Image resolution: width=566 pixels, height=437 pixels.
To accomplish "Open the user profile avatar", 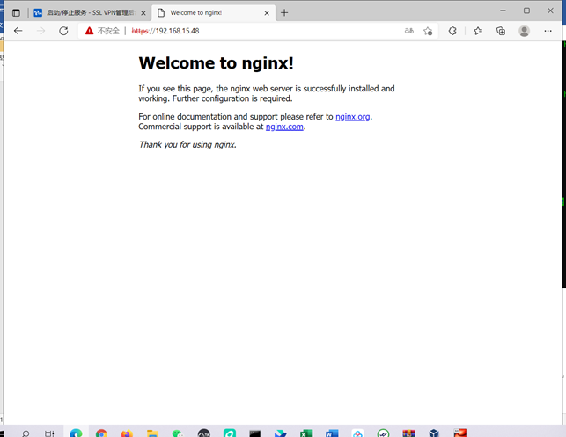I will [x=524, y=31].
